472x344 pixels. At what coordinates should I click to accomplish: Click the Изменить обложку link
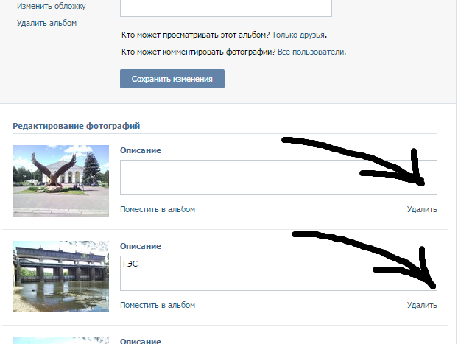point(51,6)
